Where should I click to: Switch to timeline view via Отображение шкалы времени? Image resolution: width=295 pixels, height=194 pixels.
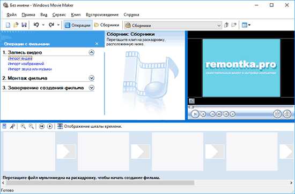coord(90,126)
